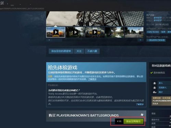
Task: Click release date 2017年3月23日
Action: tap(162, 25)
